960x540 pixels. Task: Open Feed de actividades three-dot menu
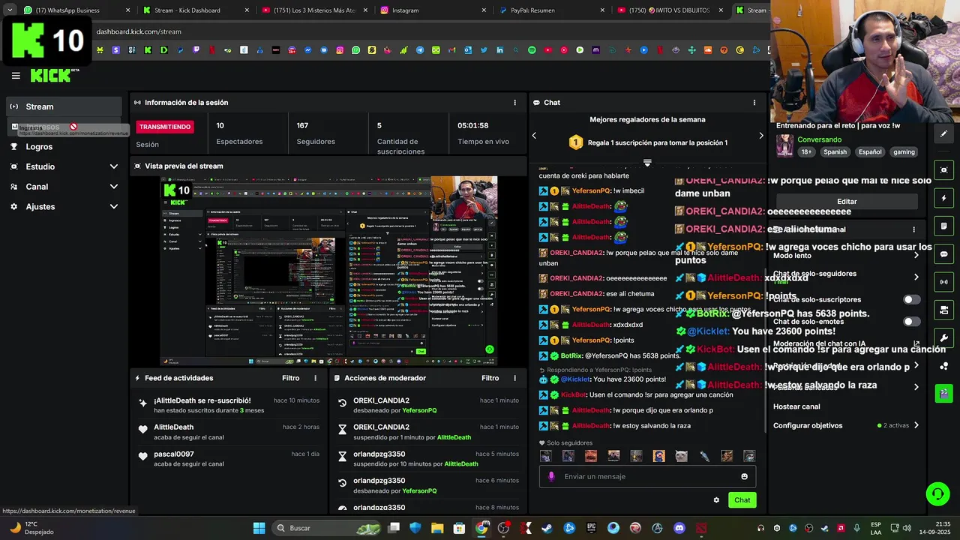316,378
